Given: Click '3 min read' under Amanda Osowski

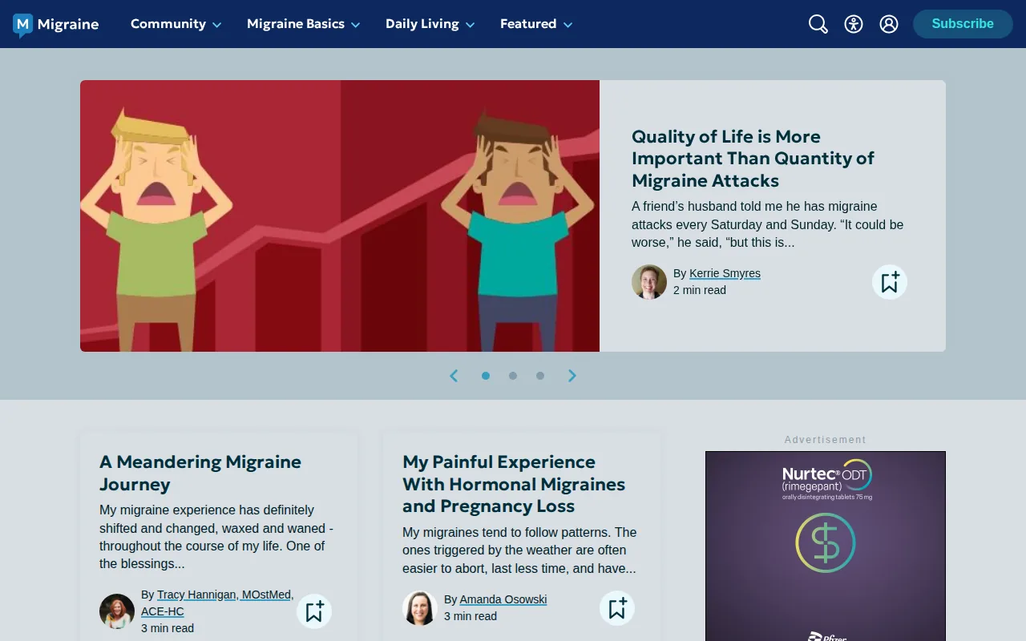Looking at the screenshot, I should click(x=471, y=616).
